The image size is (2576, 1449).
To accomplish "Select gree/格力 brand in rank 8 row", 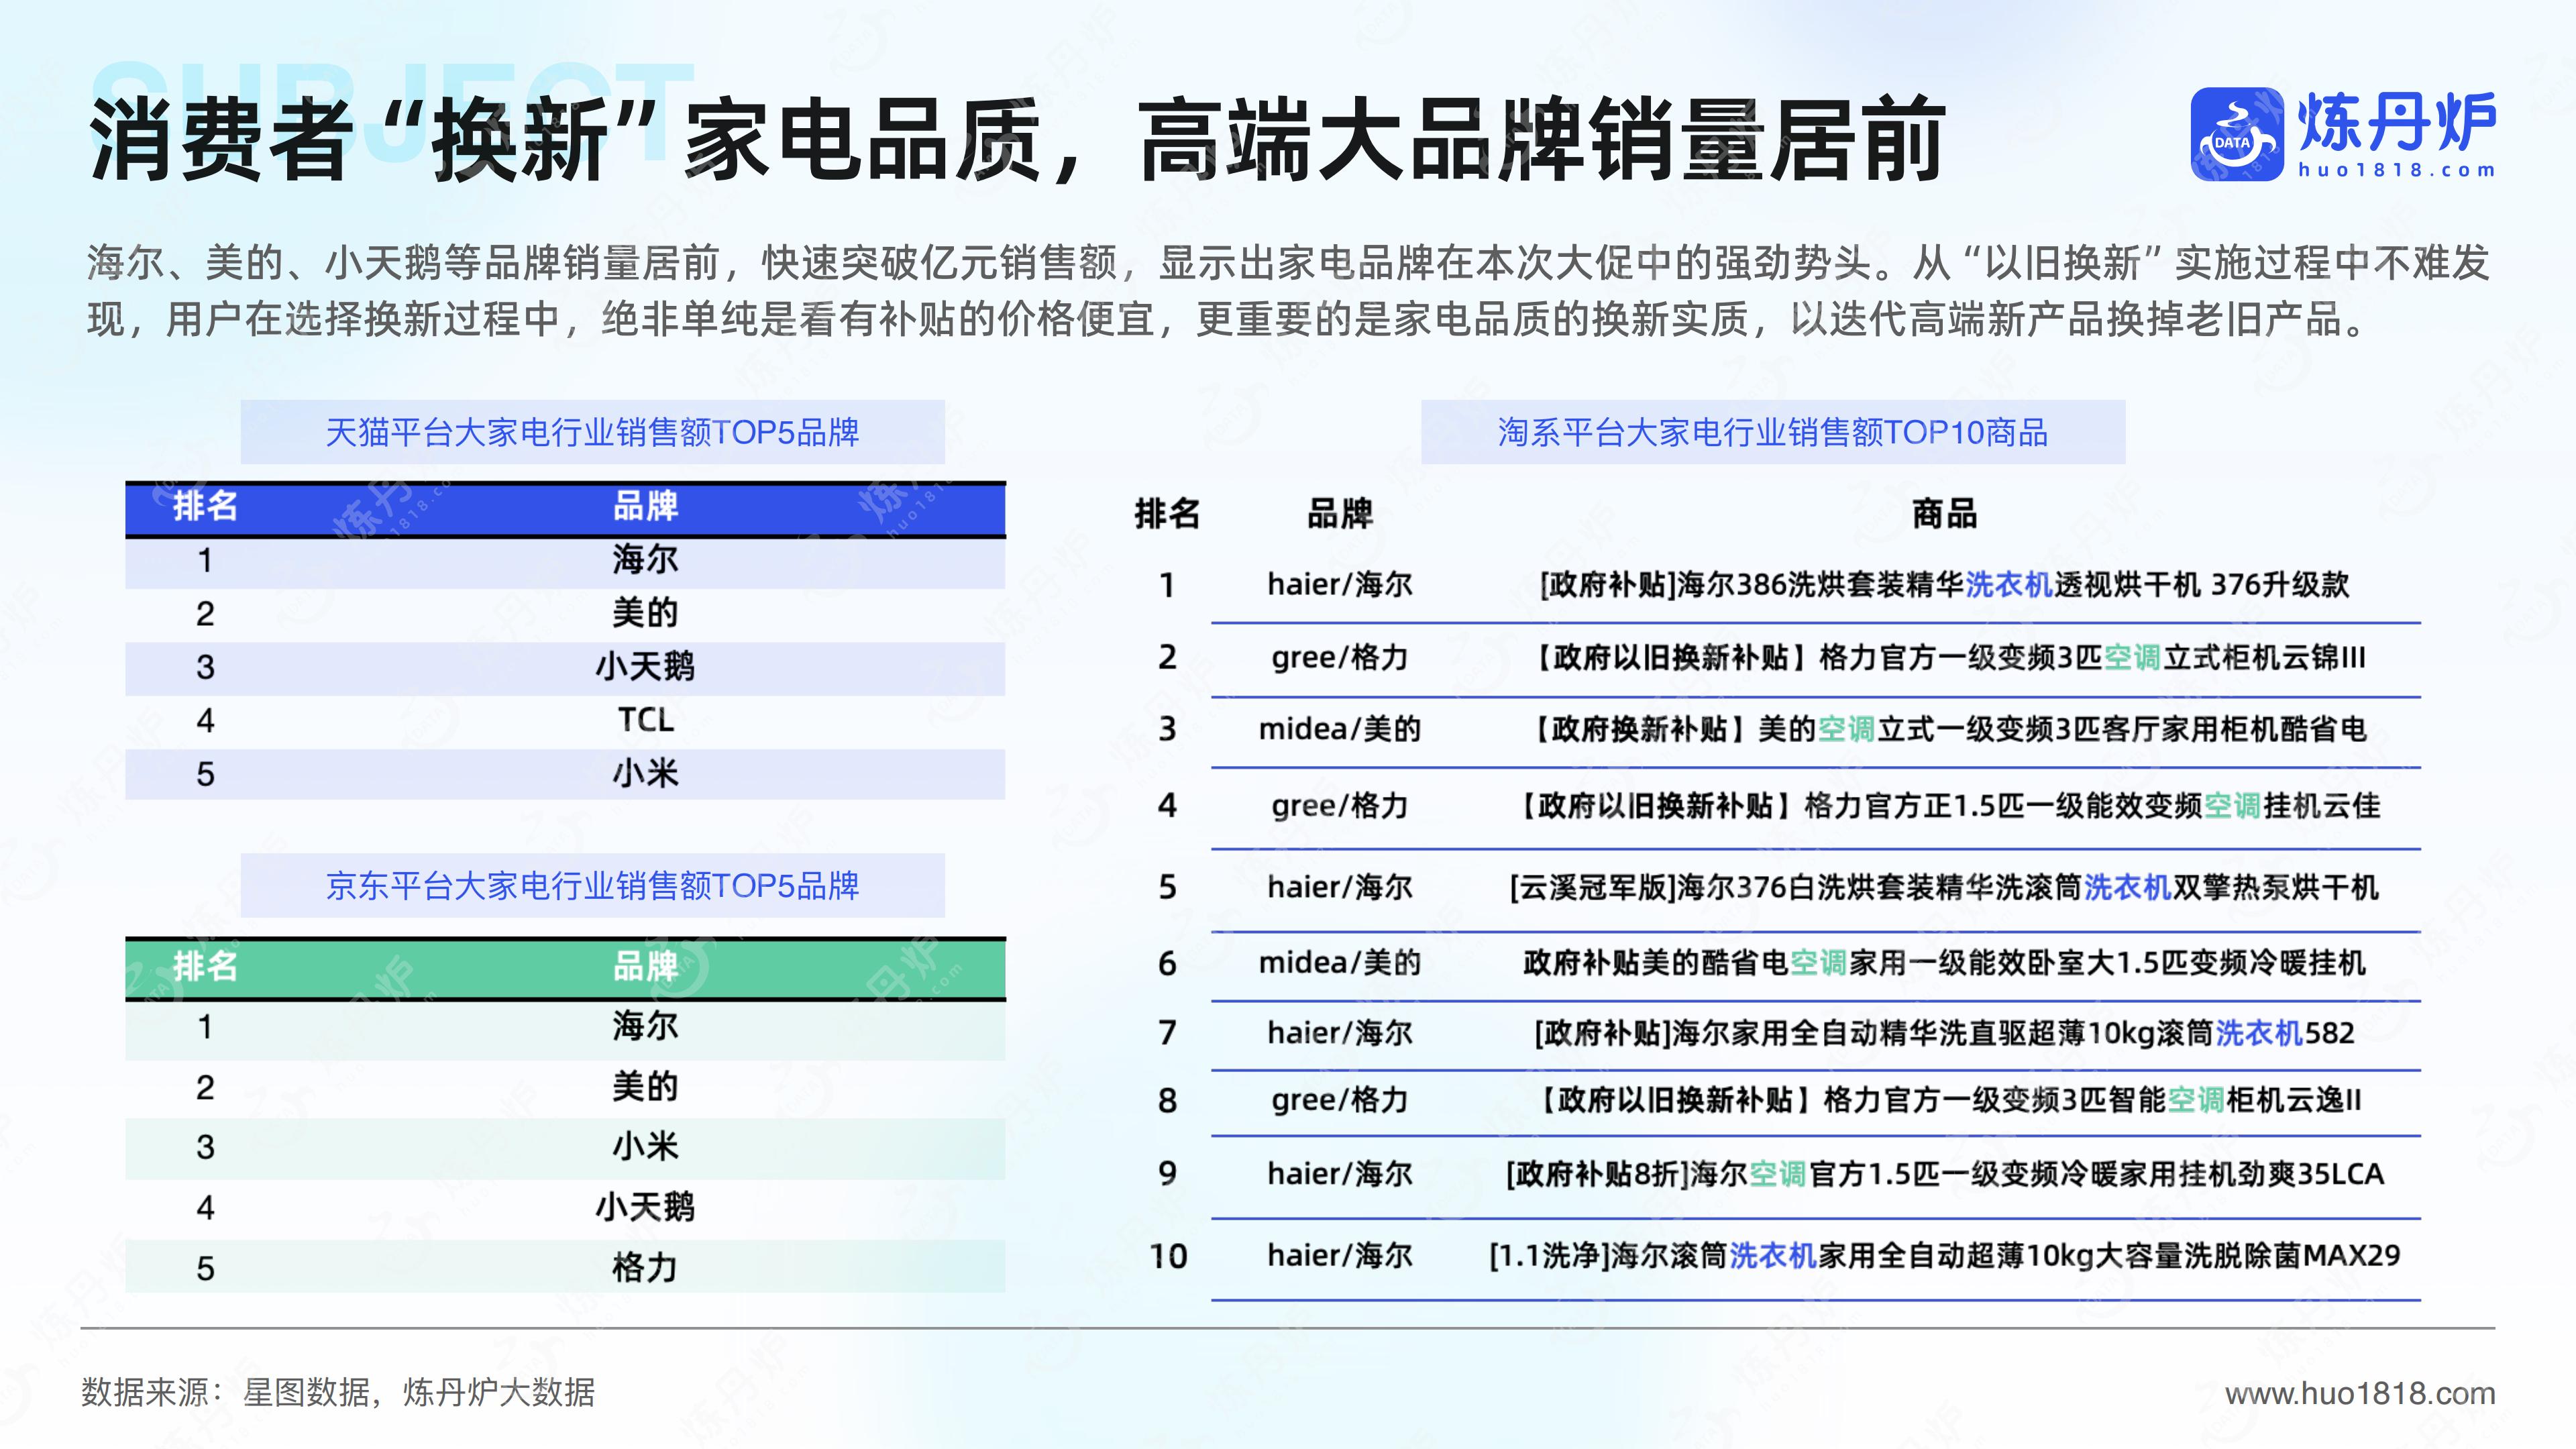I will (1340, 1100).
